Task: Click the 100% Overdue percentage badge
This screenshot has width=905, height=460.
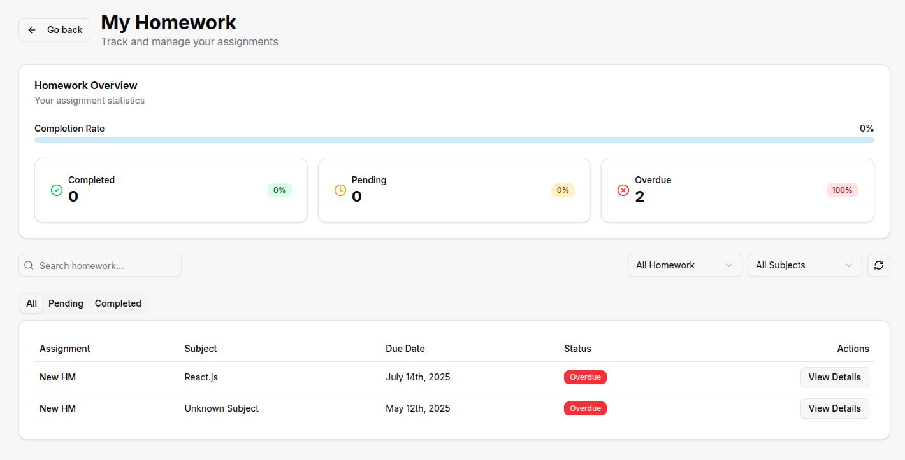Action: [x=842, y=190]
